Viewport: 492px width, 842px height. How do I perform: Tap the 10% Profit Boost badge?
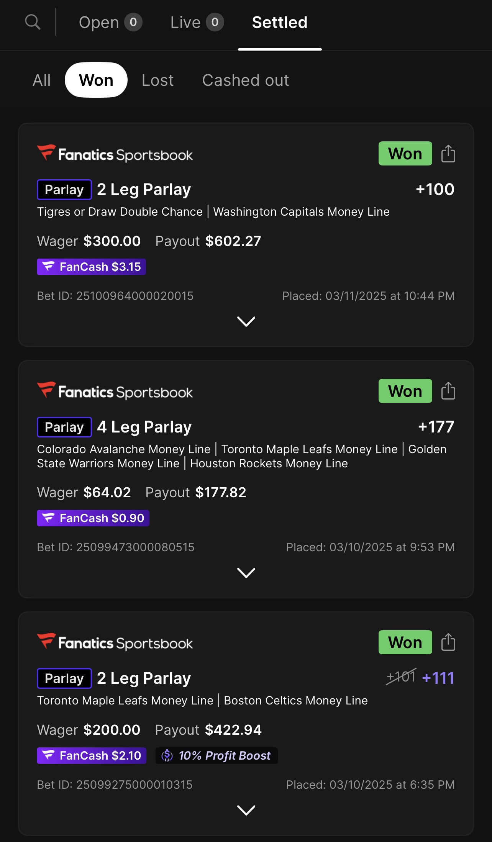click(x=216, y=755)
